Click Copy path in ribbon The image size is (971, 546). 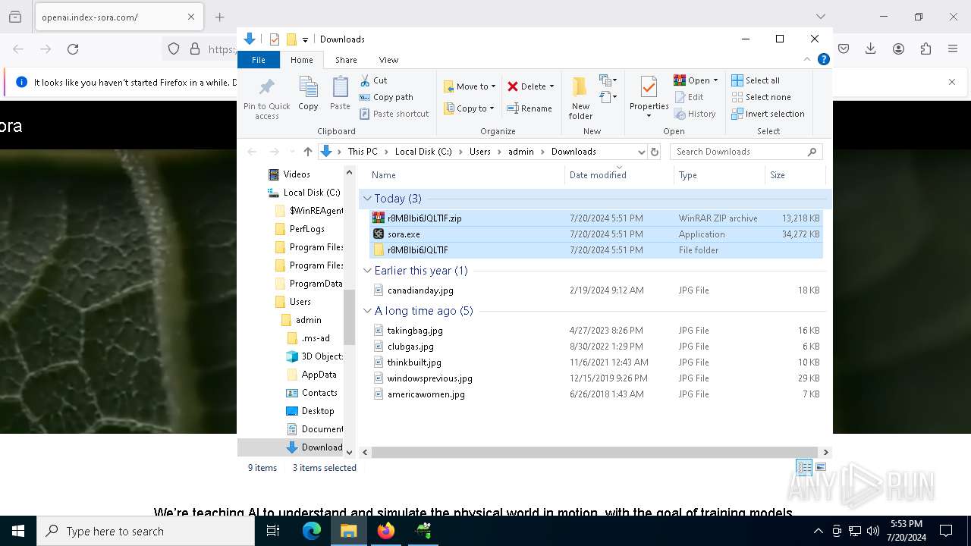point(386,97)
